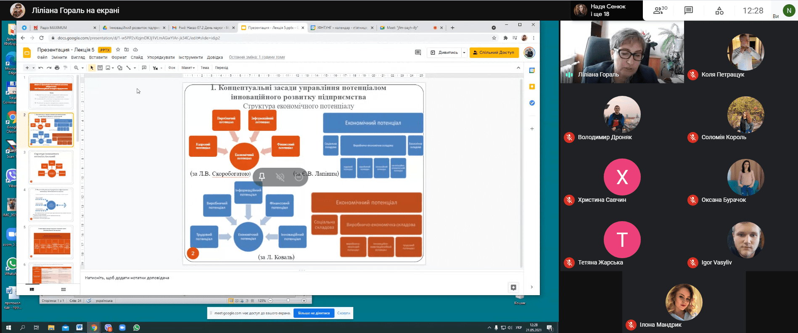
Task: Open the Meet chat panel
Action: 689,11
